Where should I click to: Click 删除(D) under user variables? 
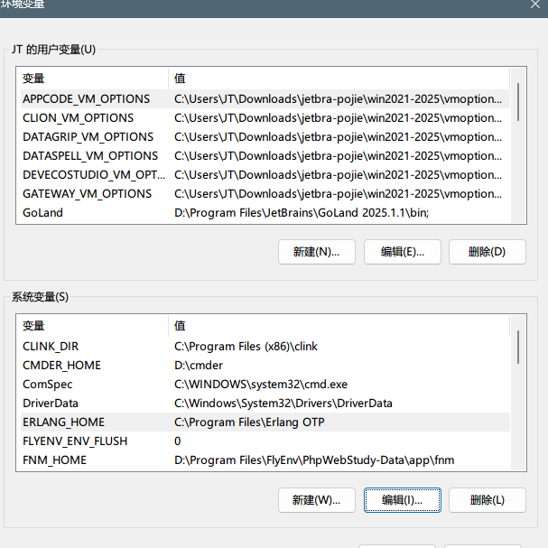(x=487, y=252)
